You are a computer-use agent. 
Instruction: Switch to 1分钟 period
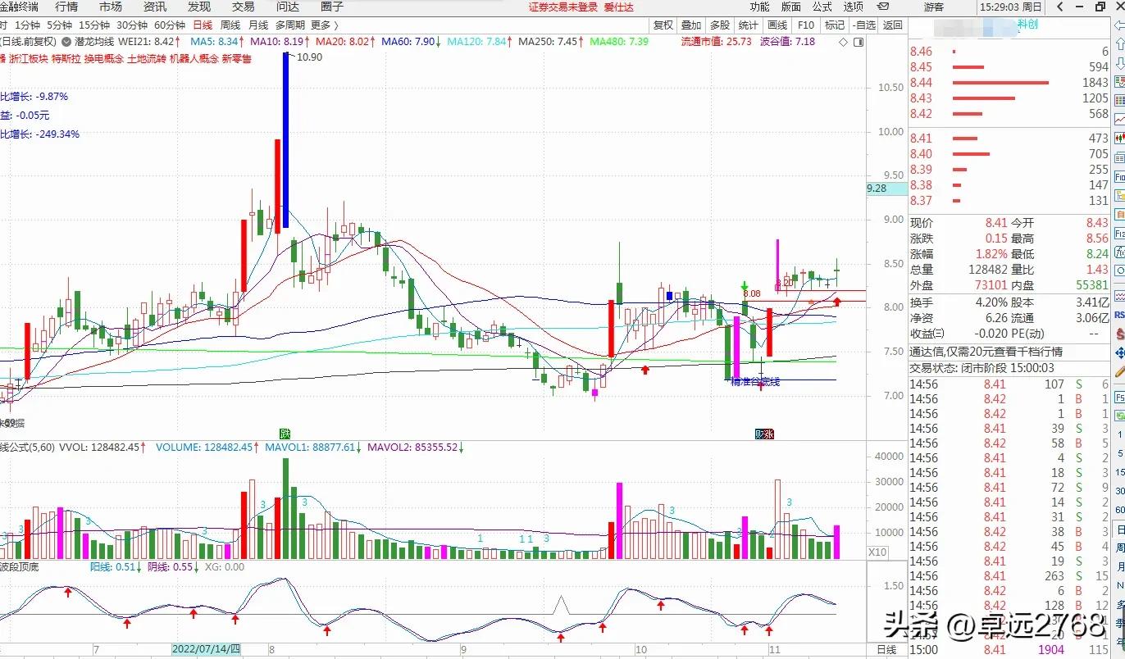coord(27,25)
